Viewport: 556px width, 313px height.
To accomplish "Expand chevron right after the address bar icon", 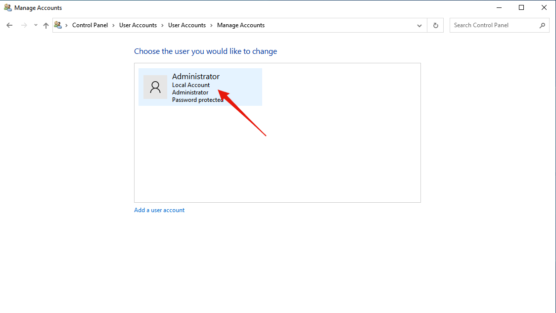I will (x=66, y=26).
